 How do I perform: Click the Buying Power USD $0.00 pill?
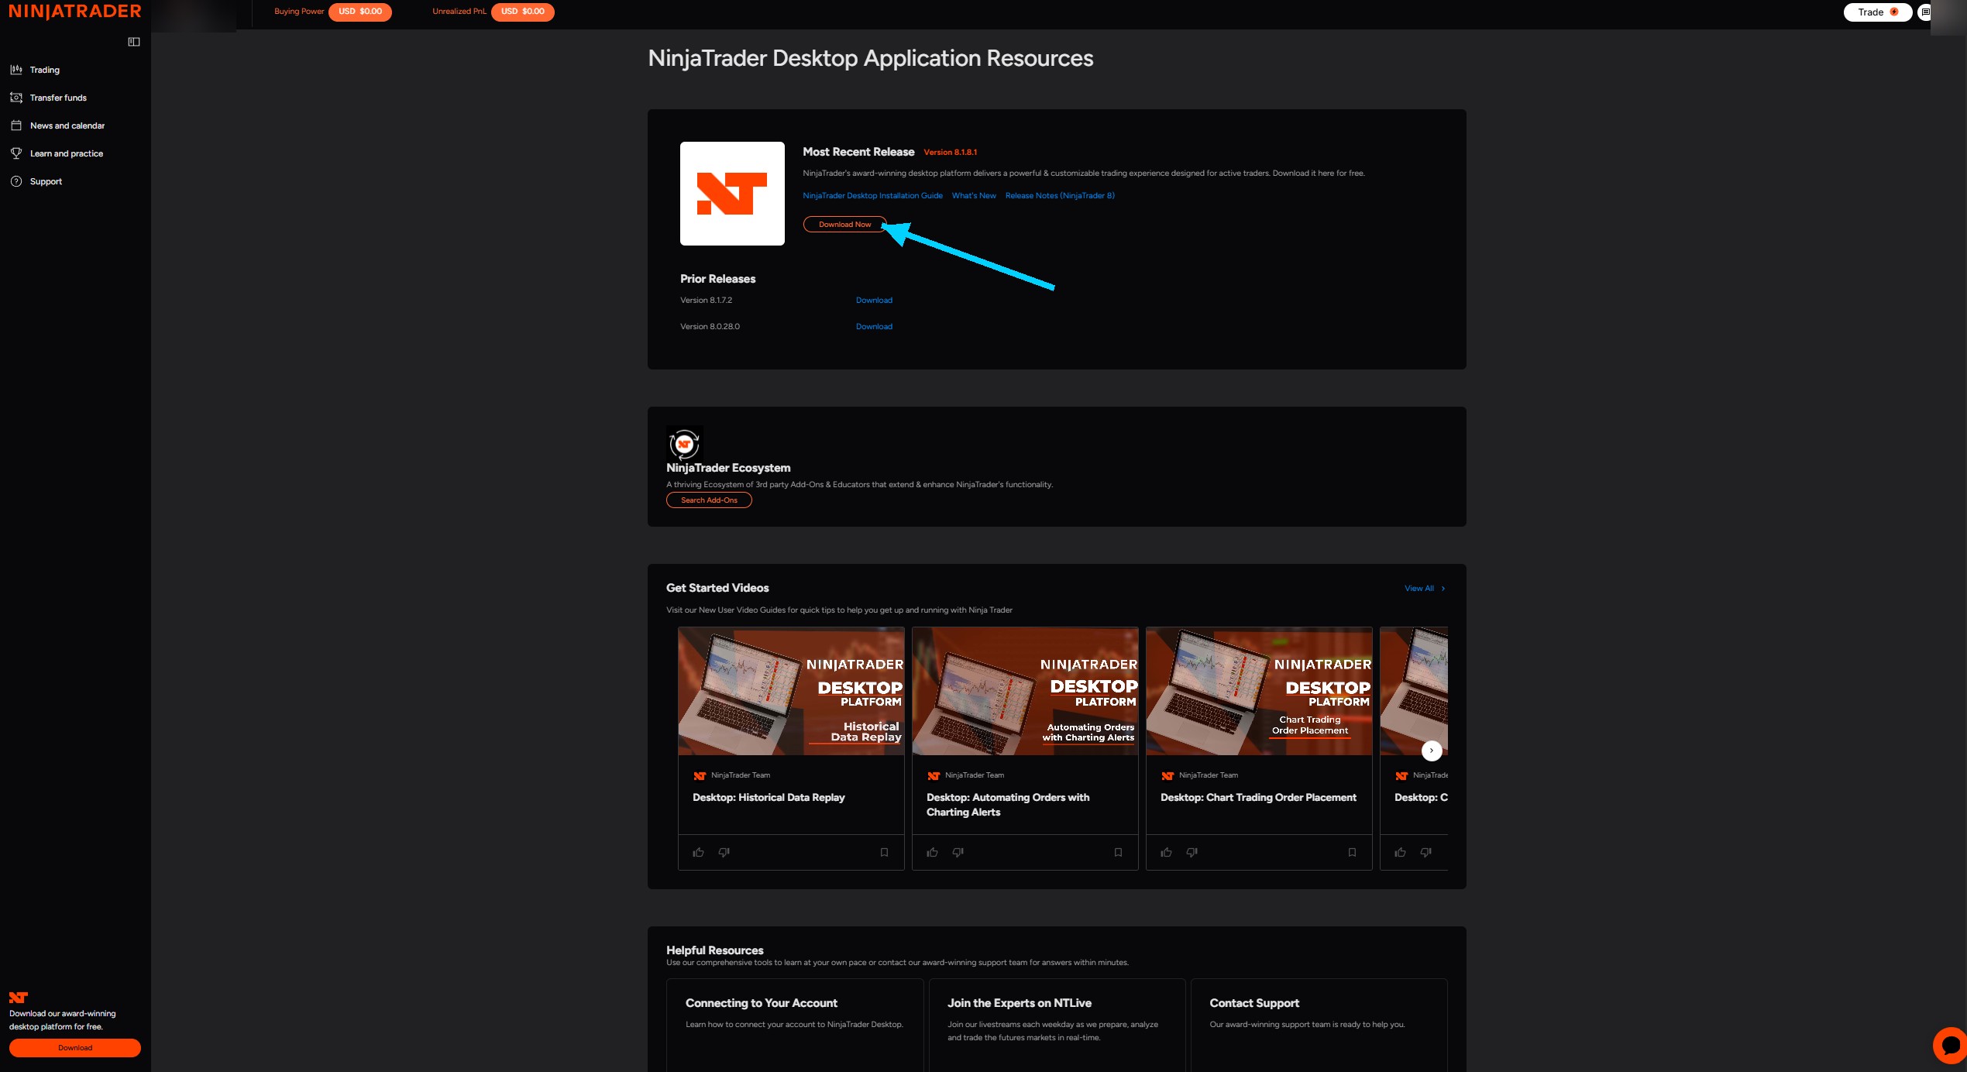pyautogui.click(x=360, y=12)
